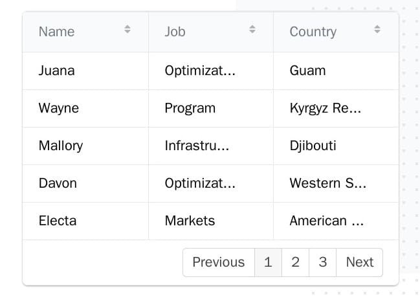Sort table by Job header

click(175, 32)
